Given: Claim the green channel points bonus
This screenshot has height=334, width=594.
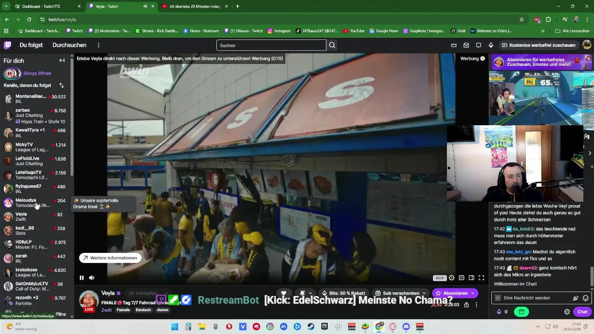Looking at the screenshot, I should (x=522, y=312).
